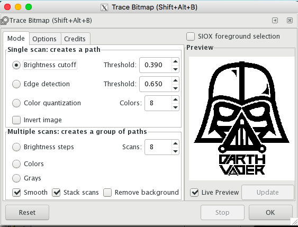Uncheck the Stack scans checkbox

click(56, 193)
